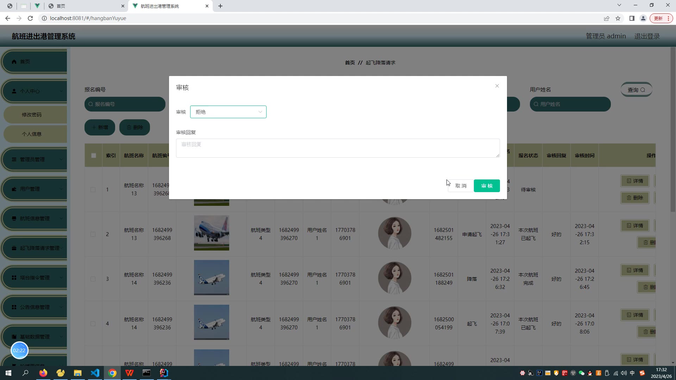Open the row 4 airplane thumbnail
Viewport: 676px width, 380px height.
(212, 322)
